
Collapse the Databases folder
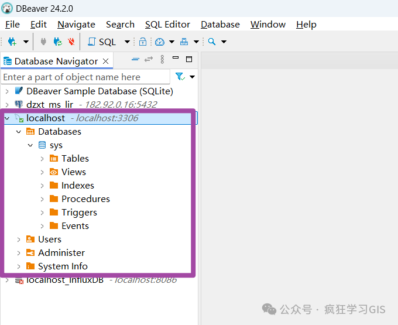19,132
